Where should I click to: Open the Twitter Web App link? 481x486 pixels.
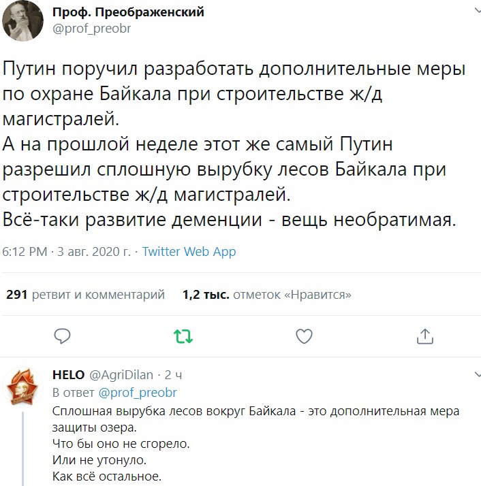[x=189, y=252]
